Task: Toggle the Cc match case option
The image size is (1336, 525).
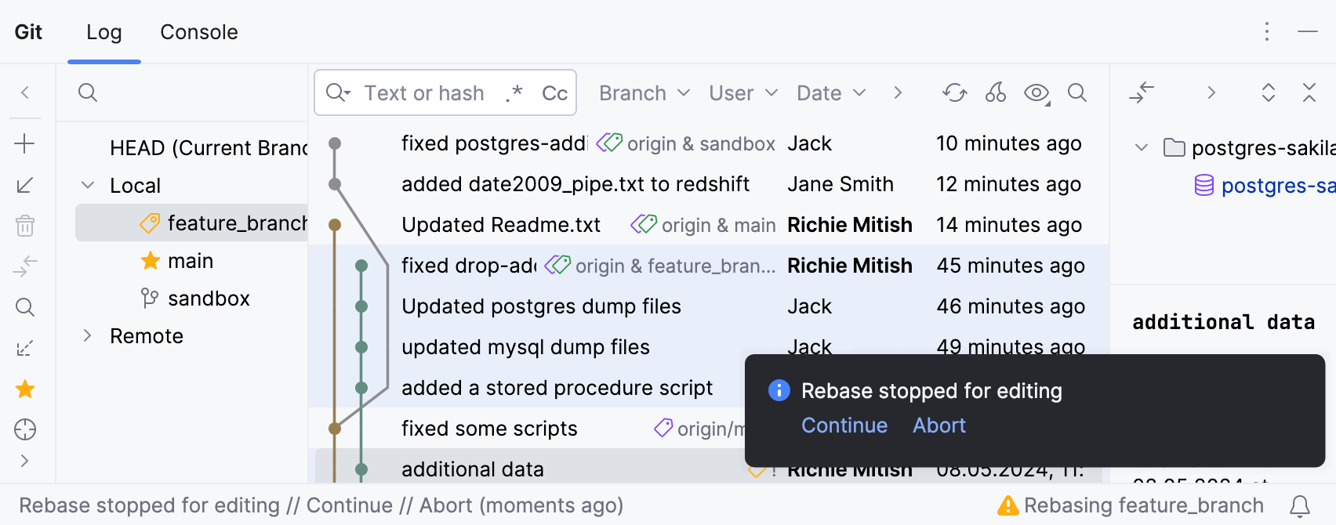Action: (554, 93)
